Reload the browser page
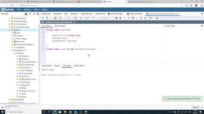This screenshot has height=114, width=204. pos(12,5)
